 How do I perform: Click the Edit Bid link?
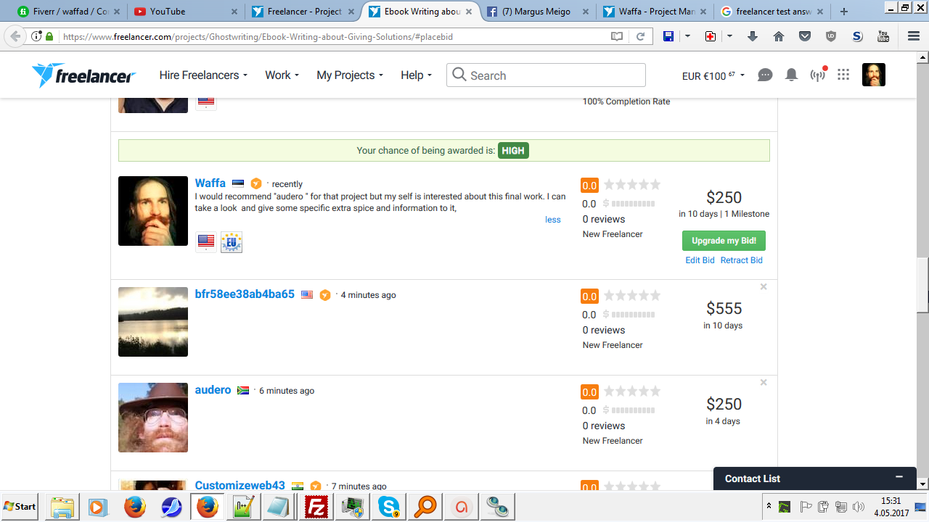click(700, 260)
